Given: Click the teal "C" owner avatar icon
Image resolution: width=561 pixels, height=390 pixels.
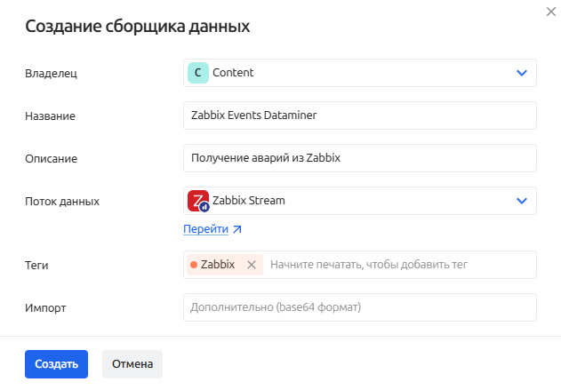Looking at the screenshot, I should [x=197, y=73].
